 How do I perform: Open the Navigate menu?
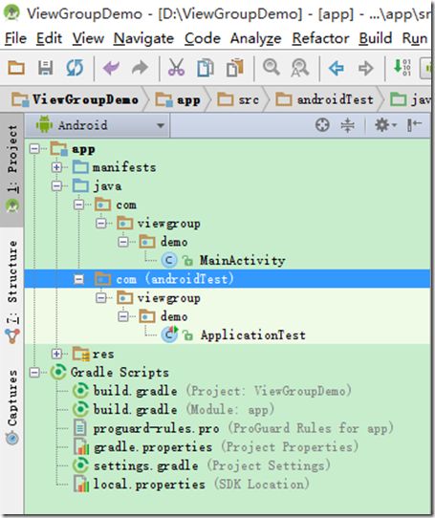coord(143,38)
